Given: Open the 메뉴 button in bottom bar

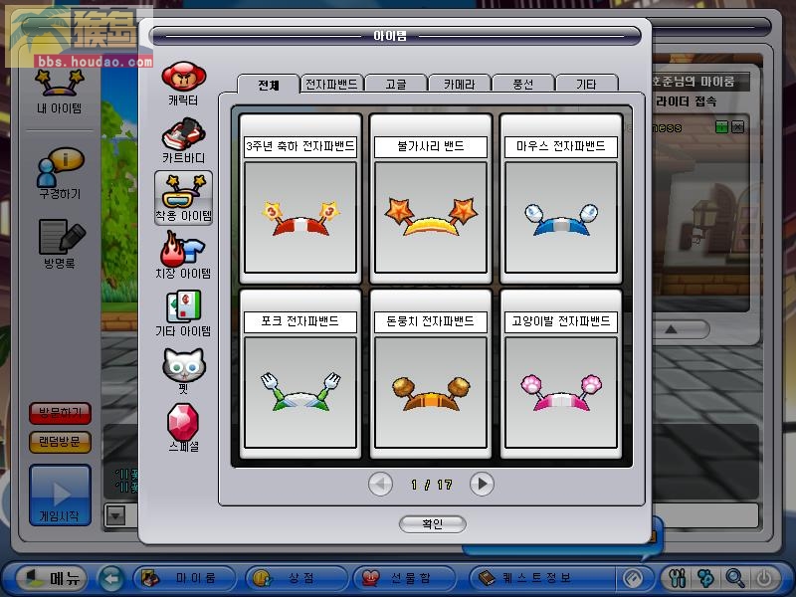Looking at the screenshot, I should coord(52,578).
